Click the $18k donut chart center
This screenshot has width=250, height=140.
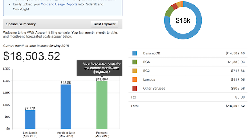(x=183, y=20)
